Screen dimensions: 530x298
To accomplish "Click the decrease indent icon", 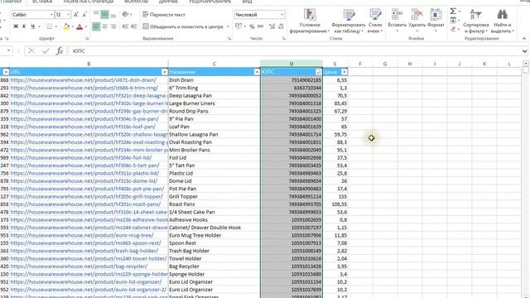I will tap(125, 26).
